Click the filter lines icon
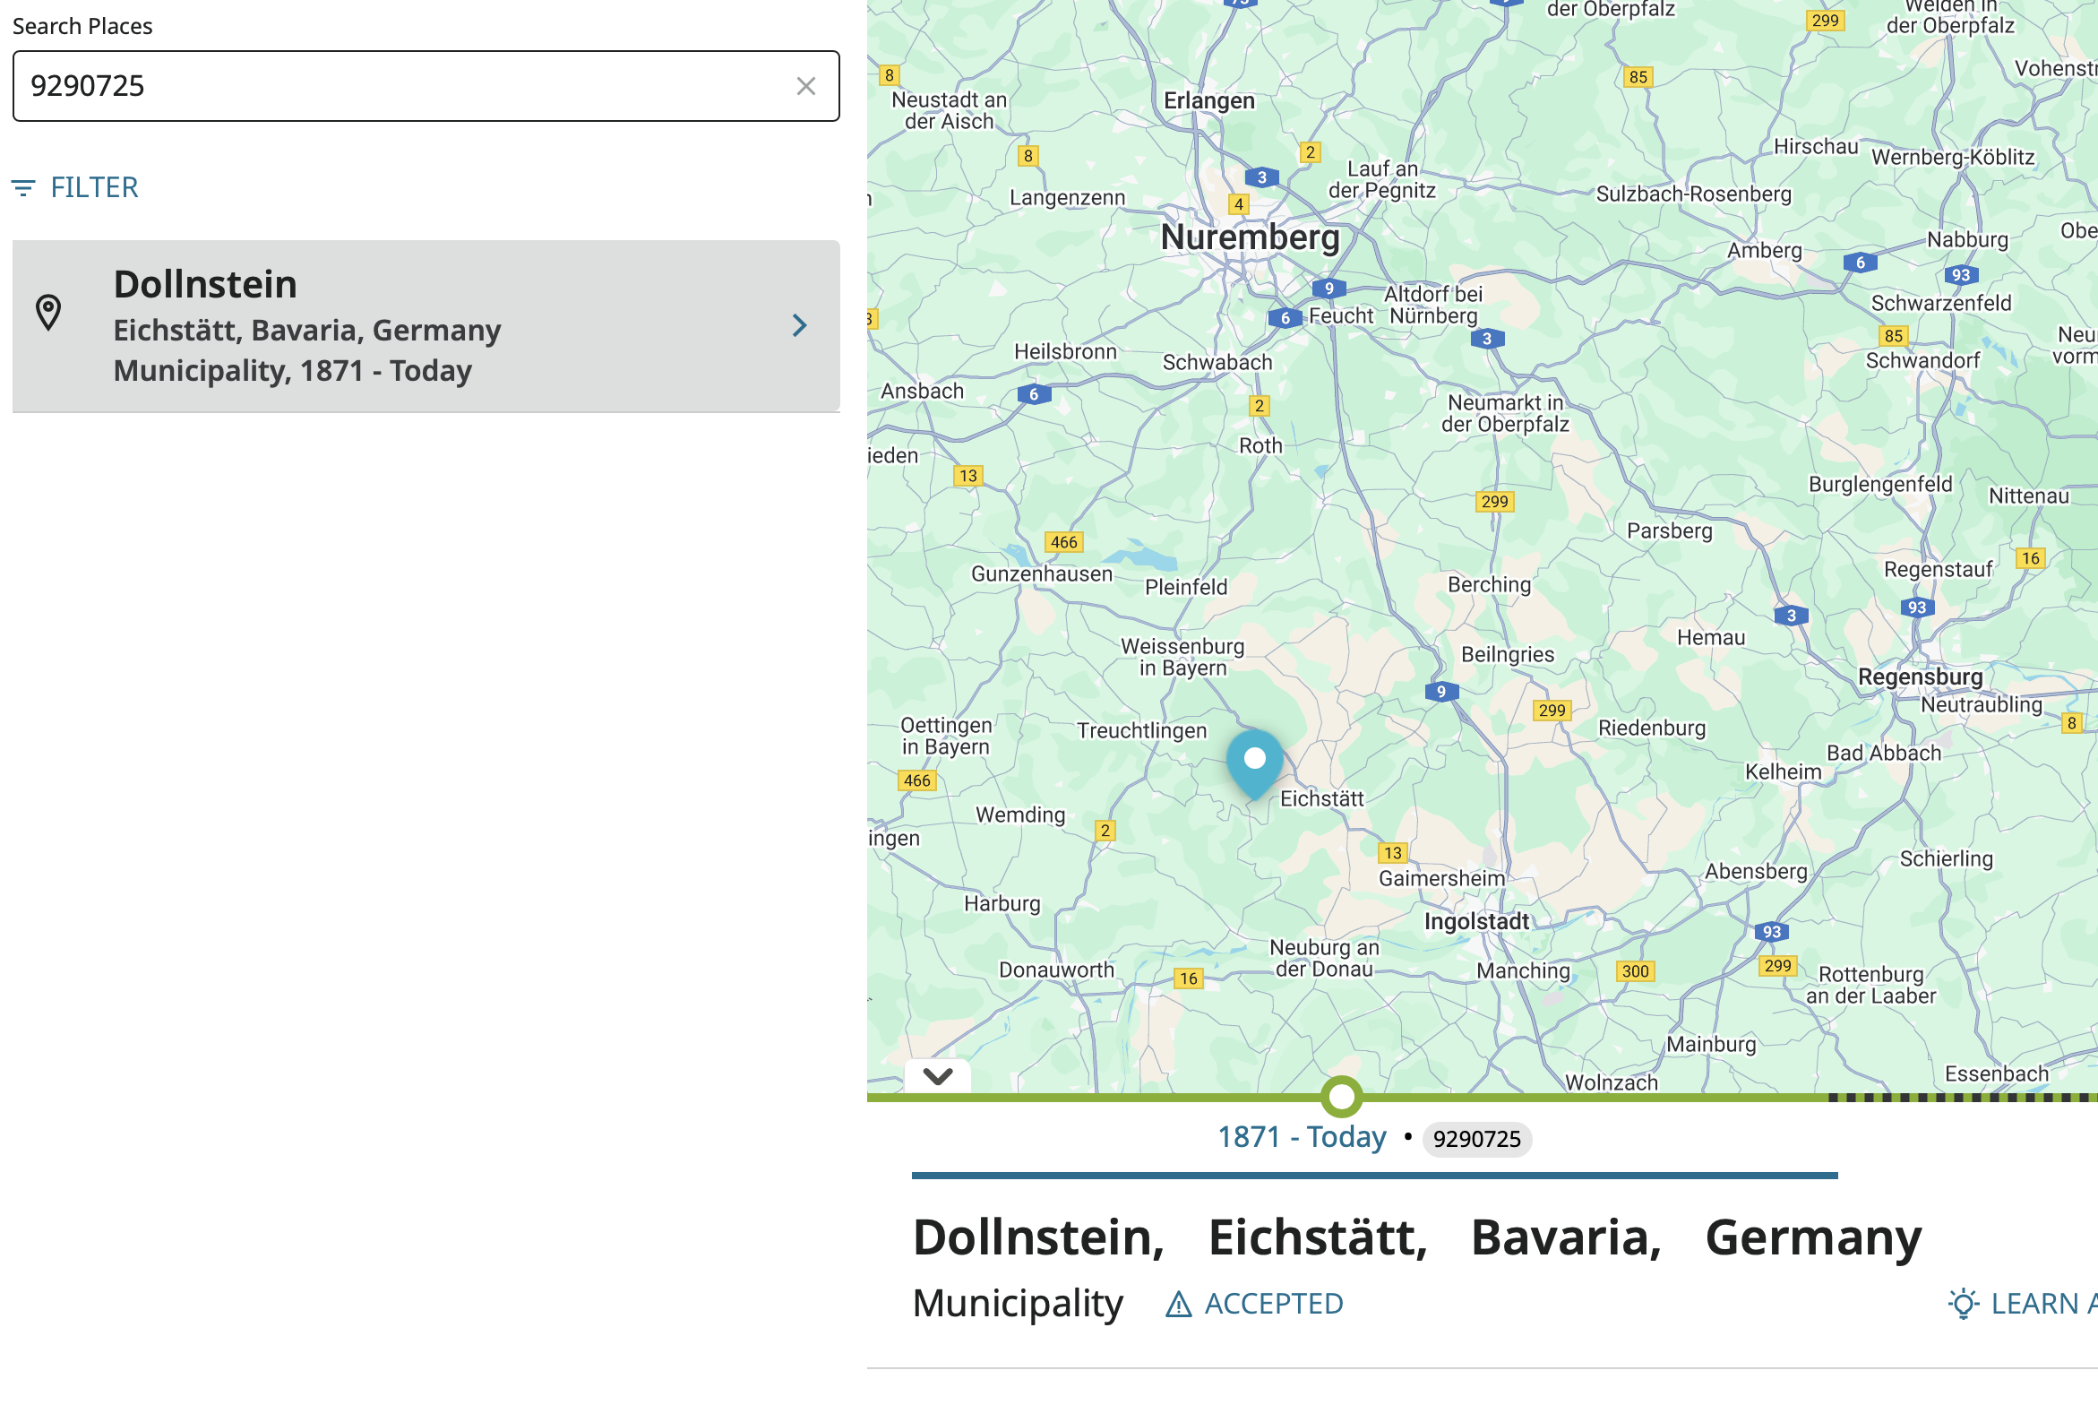 [x=23, y=188]
